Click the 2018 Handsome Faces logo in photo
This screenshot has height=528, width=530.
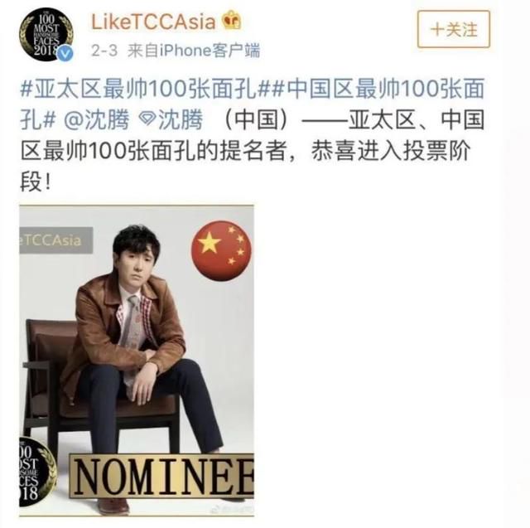(36, 472)
